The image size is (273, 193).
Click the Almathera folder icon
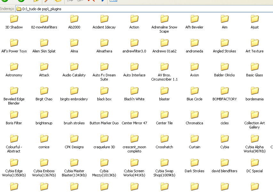pos(104,43)
